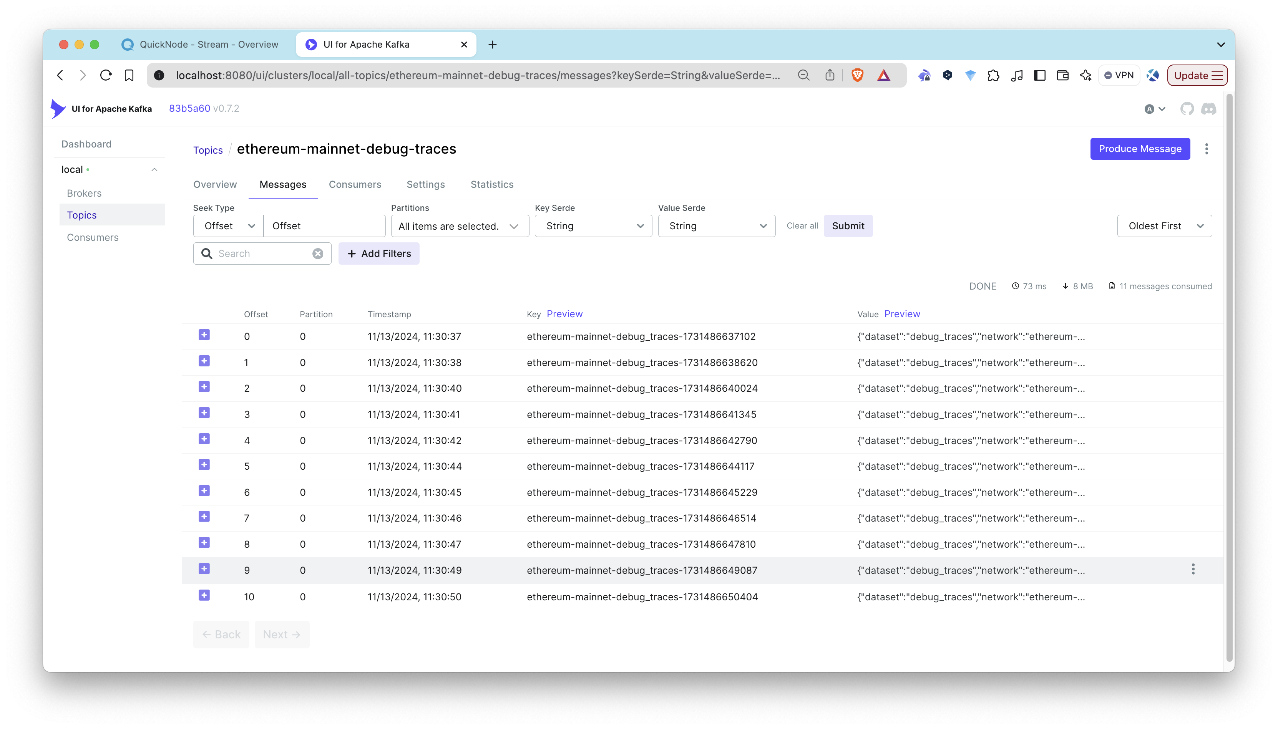Expand message row with offset 3
This screenshot has width=1278, height=729.
pos(204,413)
